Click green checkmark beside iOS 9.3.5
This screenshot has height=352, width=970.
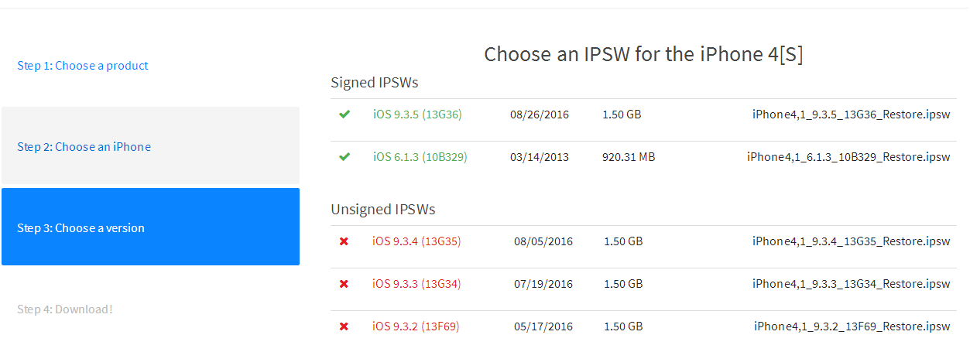[x=344, y=114]
